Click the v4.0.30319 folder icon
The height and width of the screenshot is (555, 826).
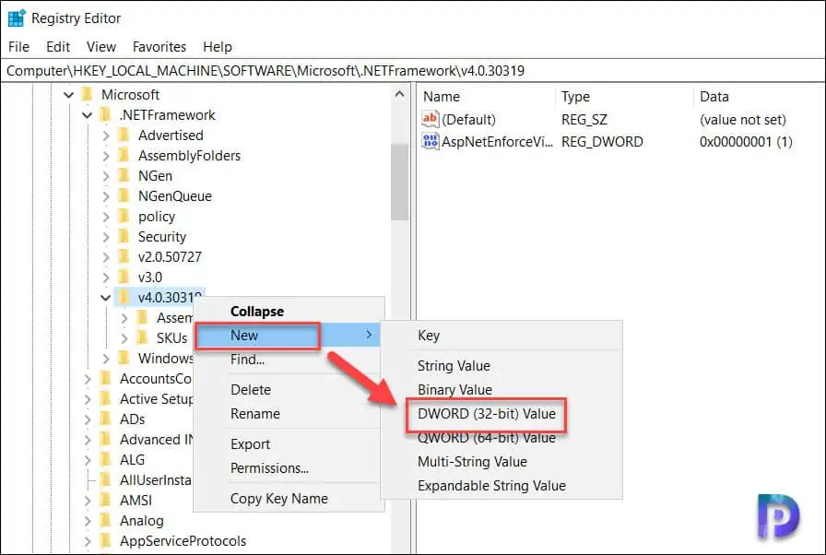point(124,298)
